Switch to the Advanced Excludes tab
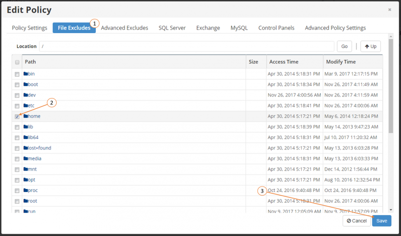The image size is (401, 236). coord(124,28)
